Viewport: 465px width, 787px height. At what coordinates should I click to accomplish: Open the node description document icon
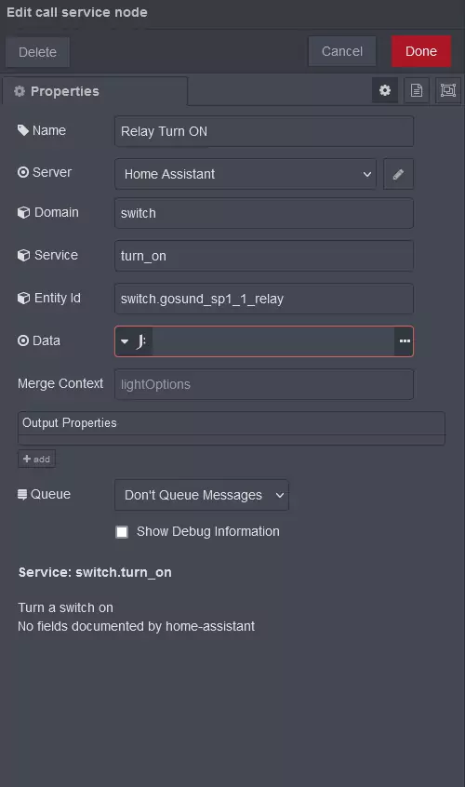pos(417,90)
